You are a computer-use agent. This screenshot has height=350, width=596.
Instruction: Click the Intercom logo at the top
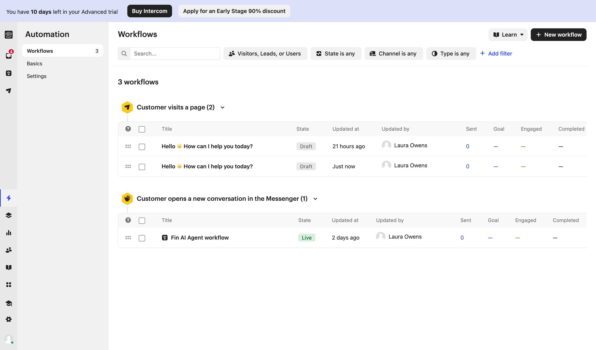[9, 34]
